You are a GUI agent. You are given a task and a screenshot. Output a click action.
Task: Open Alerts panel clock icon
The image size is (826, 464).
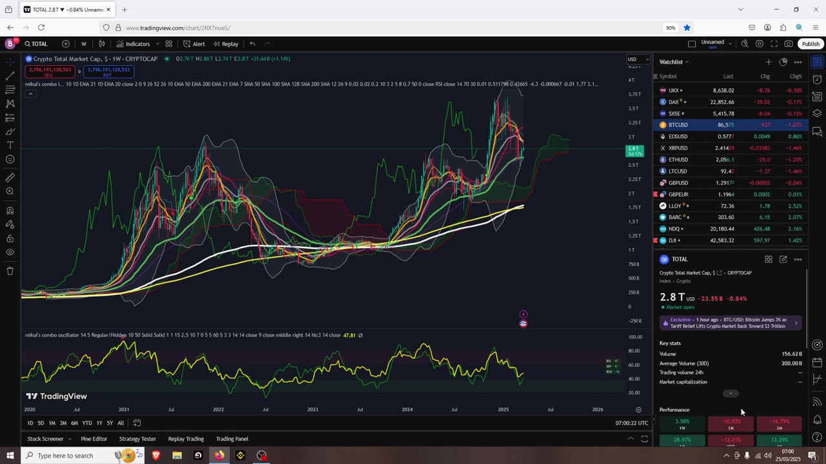(x=817, y=80)
